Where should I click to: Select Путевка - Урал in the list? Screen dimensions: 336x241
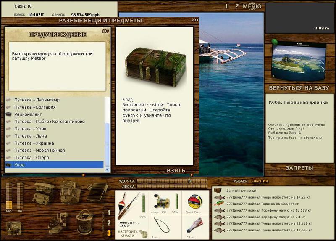tap(54, 129)
